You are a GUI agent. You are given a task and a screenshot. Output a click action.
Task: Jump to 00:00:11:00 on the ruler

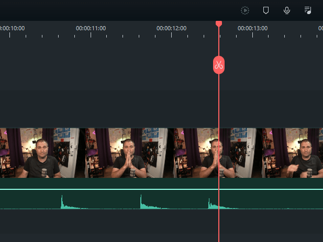pyautogui.click(x=91, y=28)
